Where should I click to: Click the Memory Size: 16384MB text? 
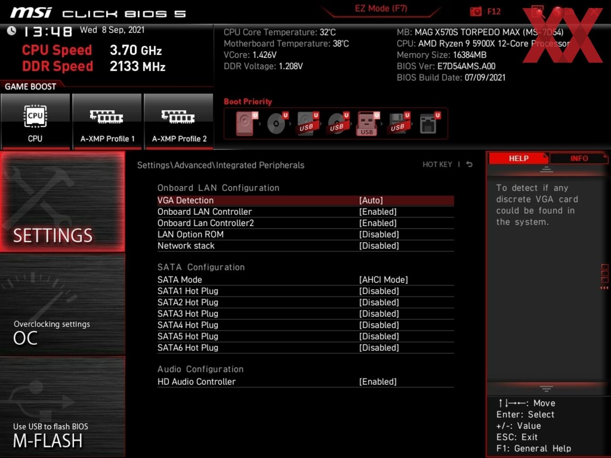click(x=442, y=55)
